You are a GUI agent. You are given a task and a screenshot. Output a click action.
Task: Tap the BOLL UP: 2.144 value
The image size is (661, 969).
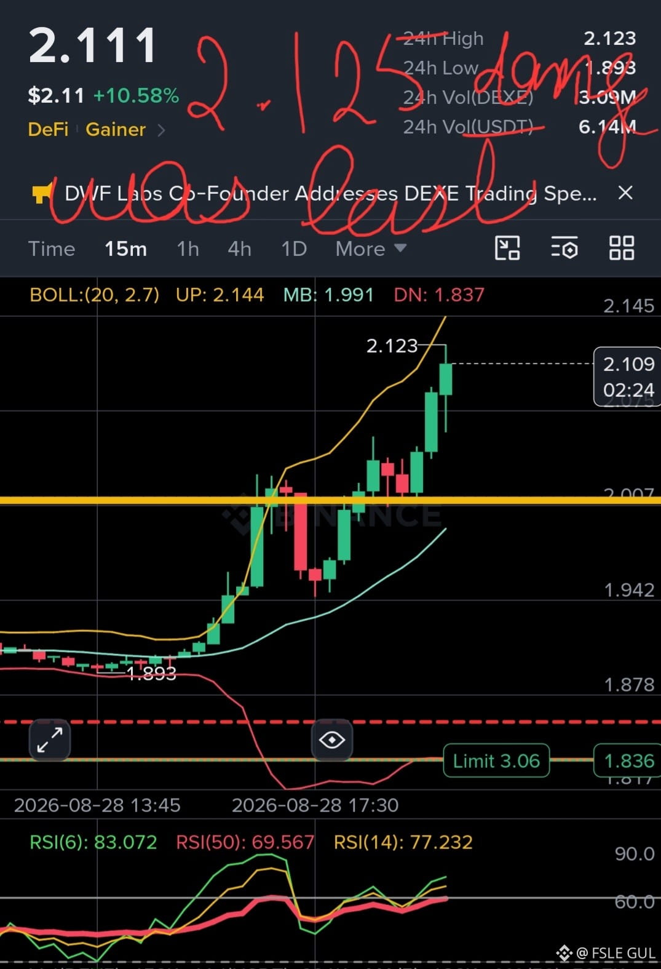pyautogui.click(x=220, y=295)
